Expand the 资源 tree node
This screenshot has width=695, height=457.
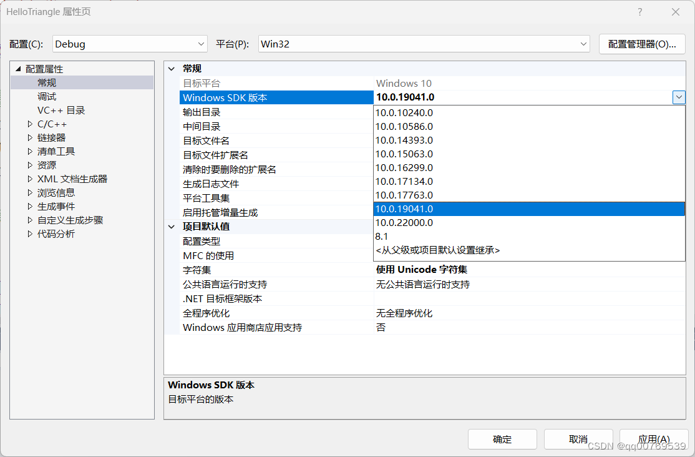pyautogui.click(x=30, y=165)
